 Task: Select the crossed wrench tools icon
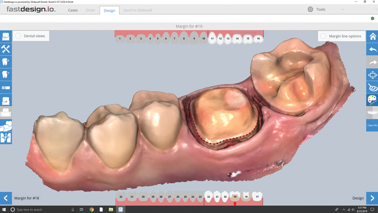(x=6, y=49)
